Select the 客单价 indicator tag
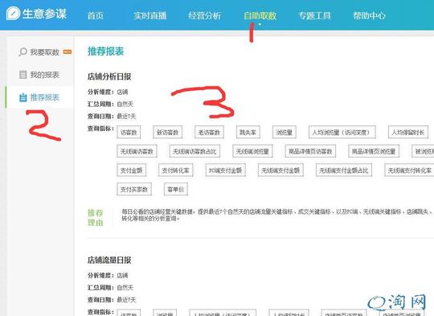Viewport: 434px width, 316px height. (176, 190)
